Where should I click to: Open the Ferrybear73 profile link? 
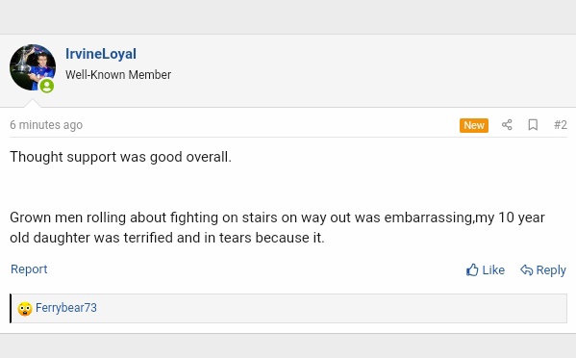66,308
